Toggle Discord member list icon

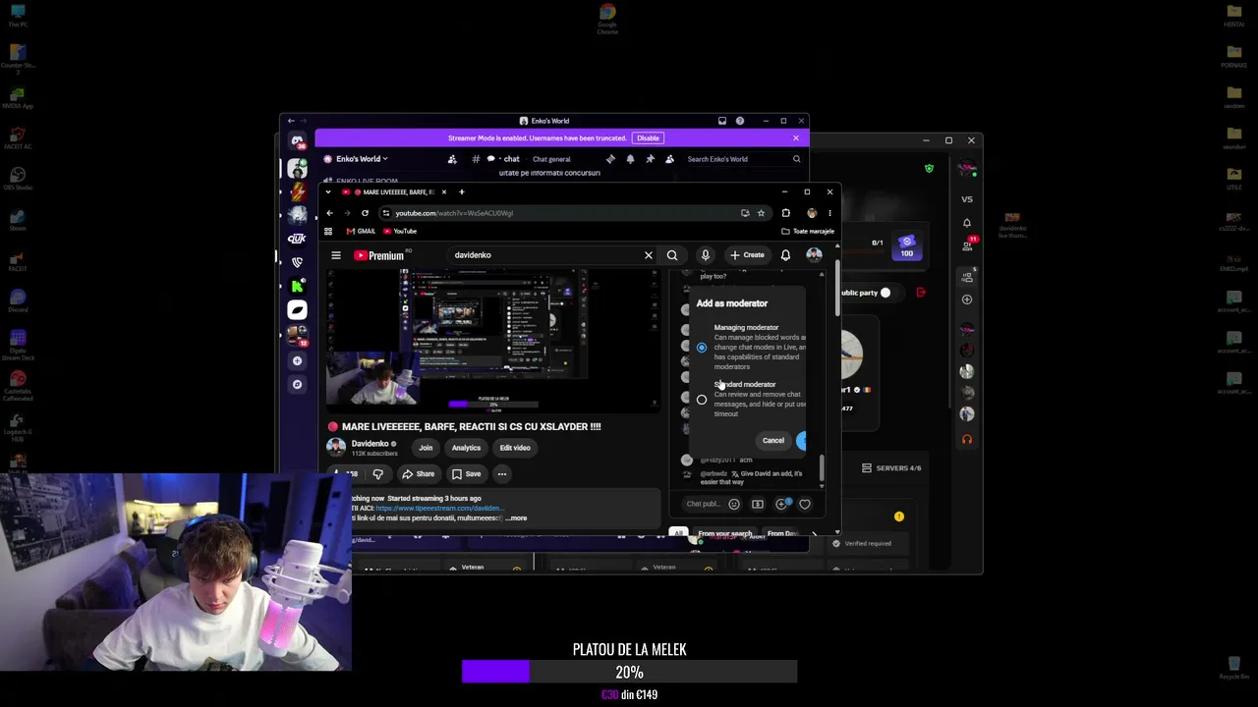[669, 159]
